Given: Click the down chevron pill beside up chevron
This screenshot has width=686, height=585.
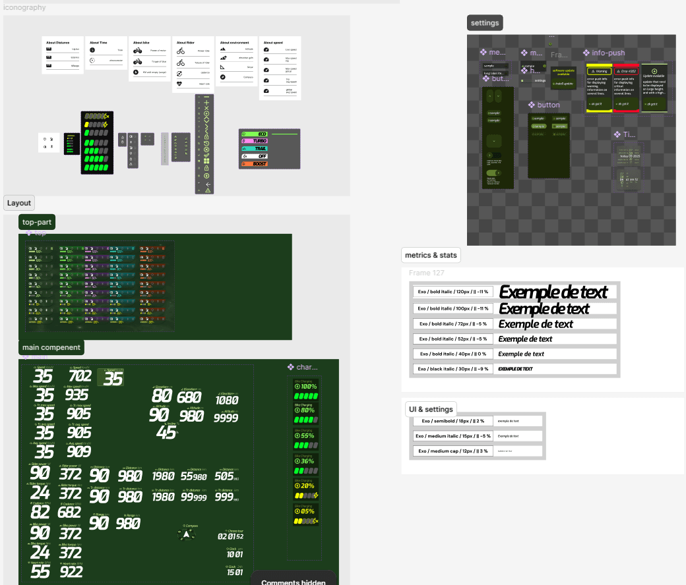Looking at the screenshot, I should pos(498,96).
